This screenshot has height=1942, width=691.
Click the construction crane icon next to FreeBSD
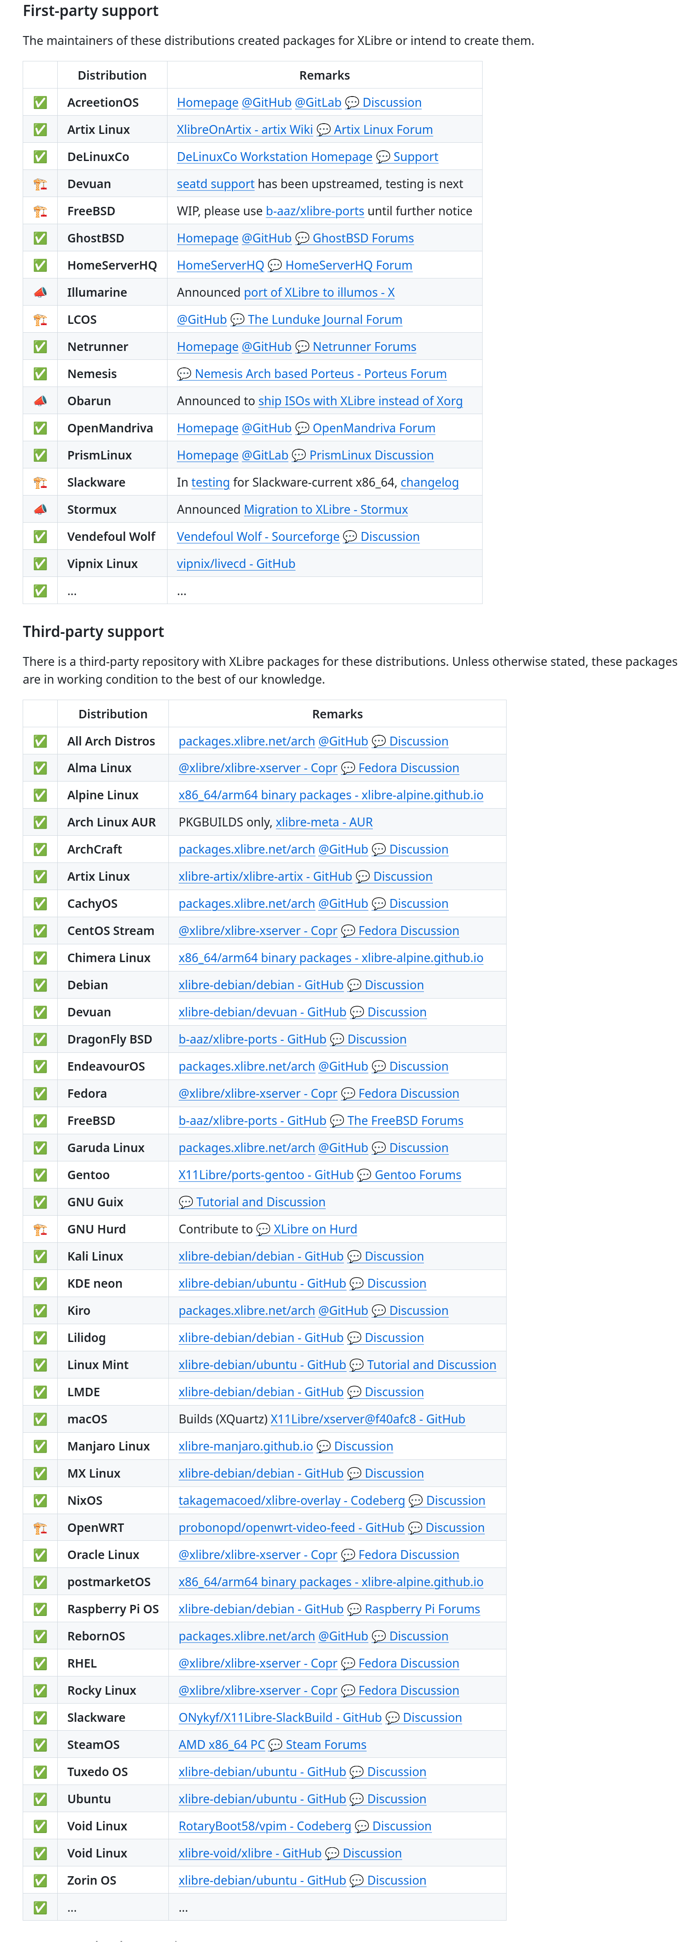(40, 211)
